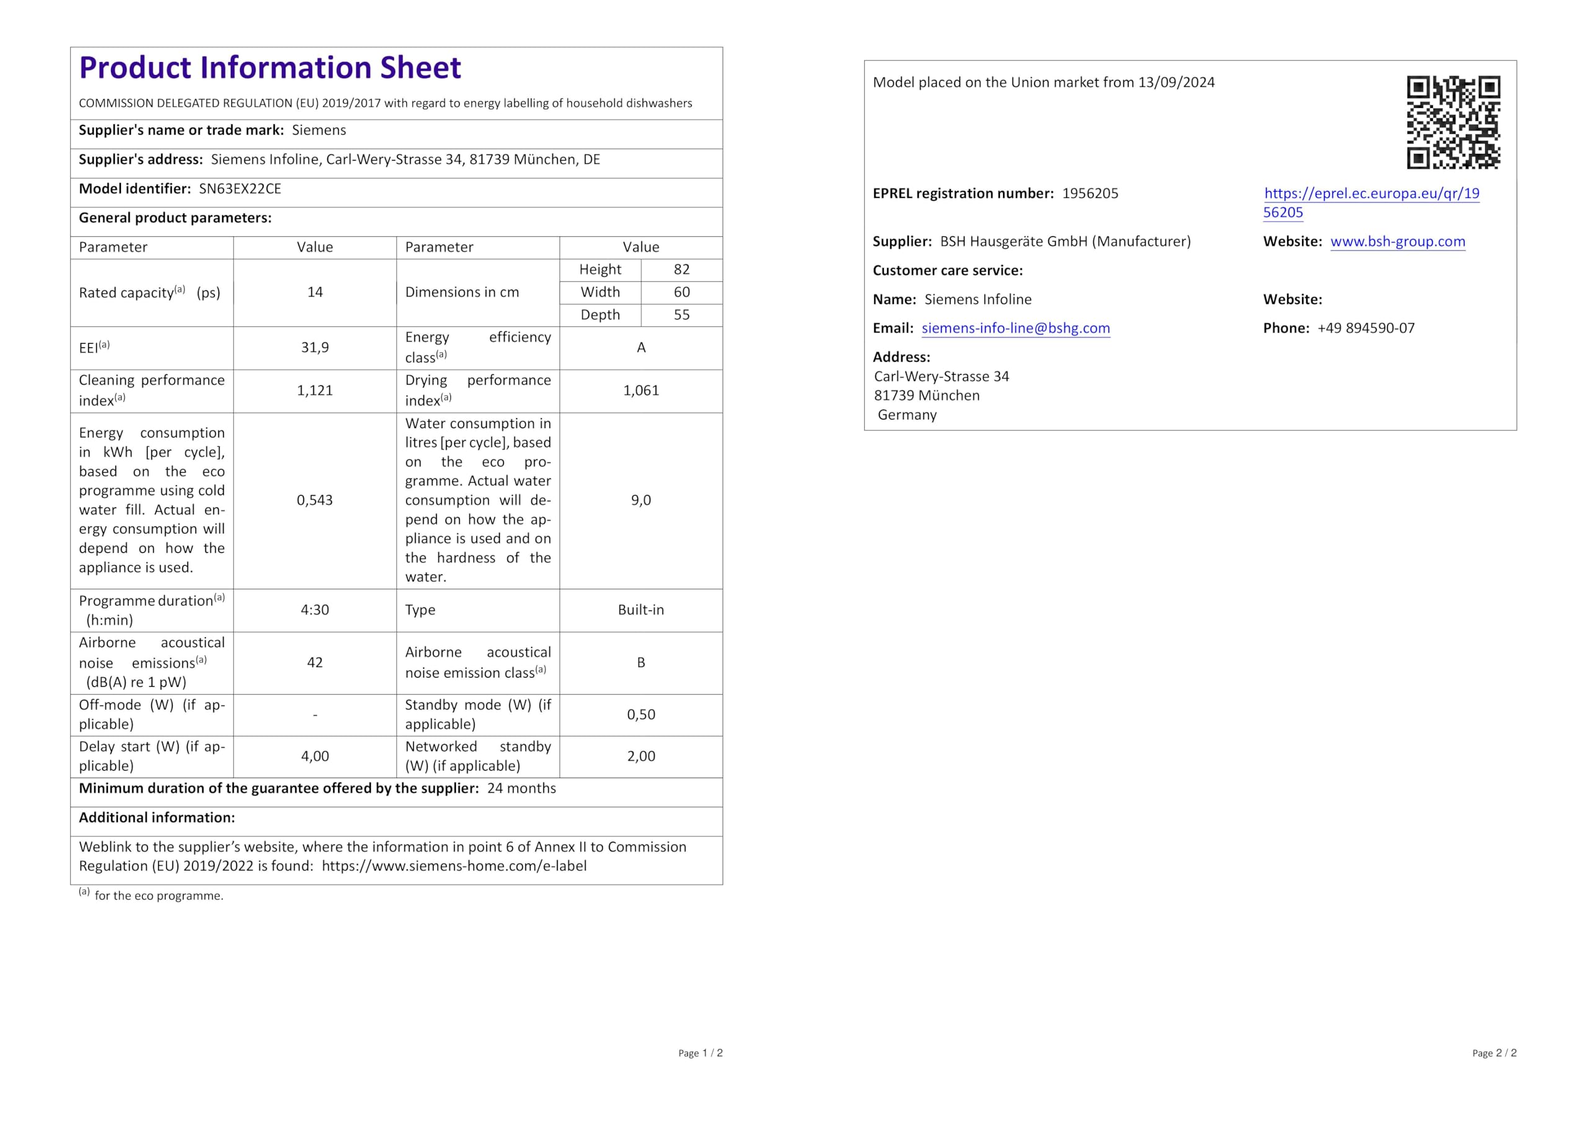The image size is (1588, 1123).
Task: Click the noise emission class value B
Action: (x=641, y=663)
